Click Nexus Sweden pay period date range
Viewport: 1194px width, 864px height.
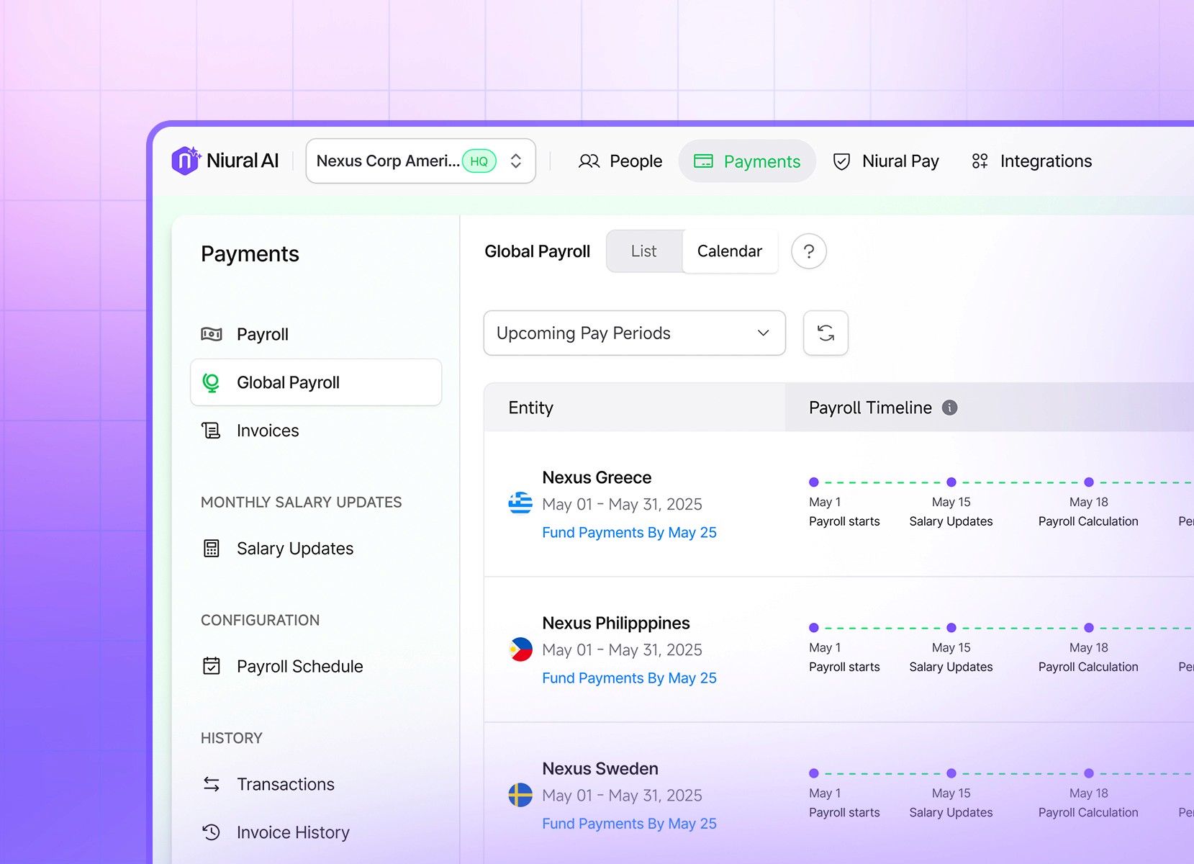coord(622,796)
